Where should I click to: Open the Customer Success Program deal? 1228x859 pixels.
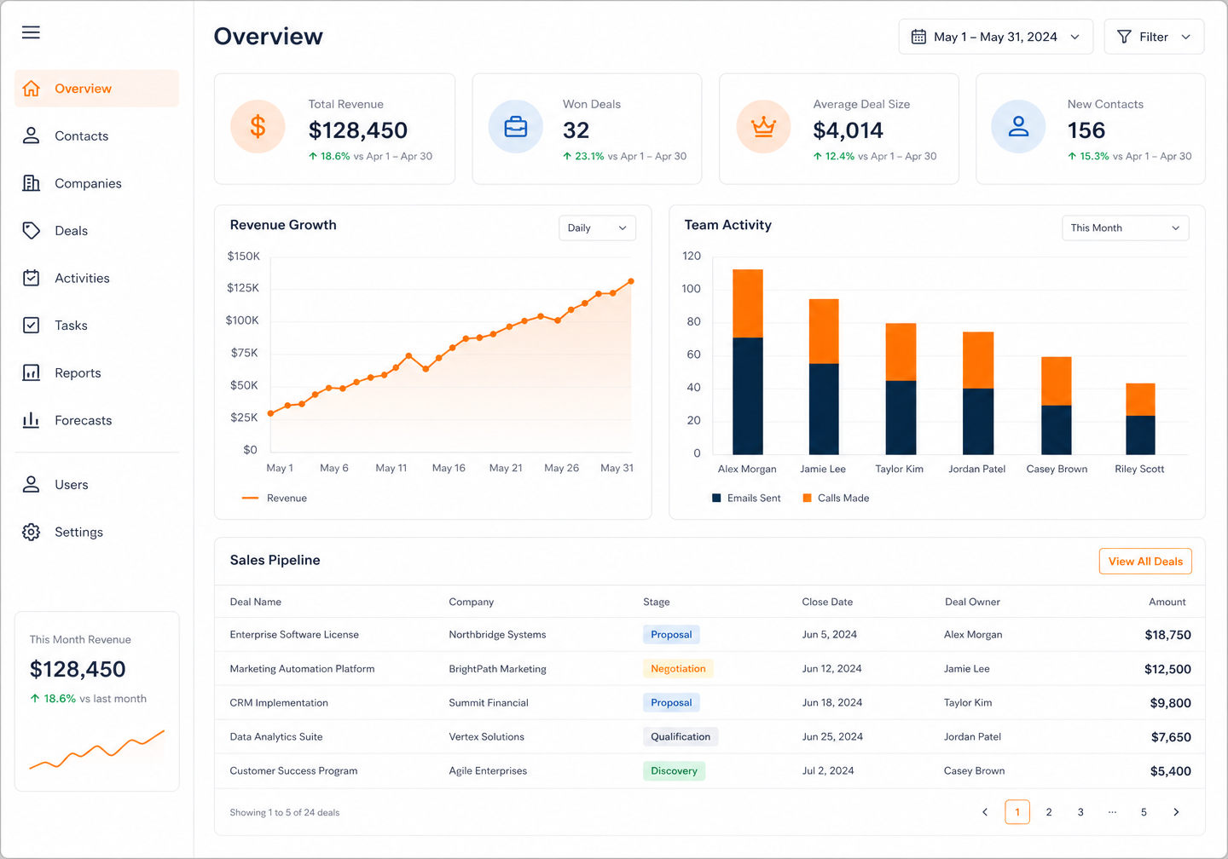pos(293,771)
